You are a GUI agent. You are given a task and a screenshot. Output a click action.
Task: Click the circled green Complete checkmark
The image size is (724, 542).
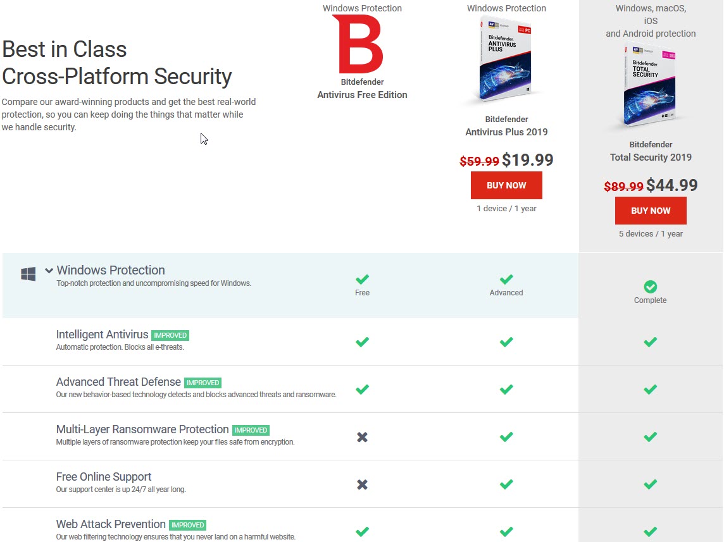coord(651,286)
